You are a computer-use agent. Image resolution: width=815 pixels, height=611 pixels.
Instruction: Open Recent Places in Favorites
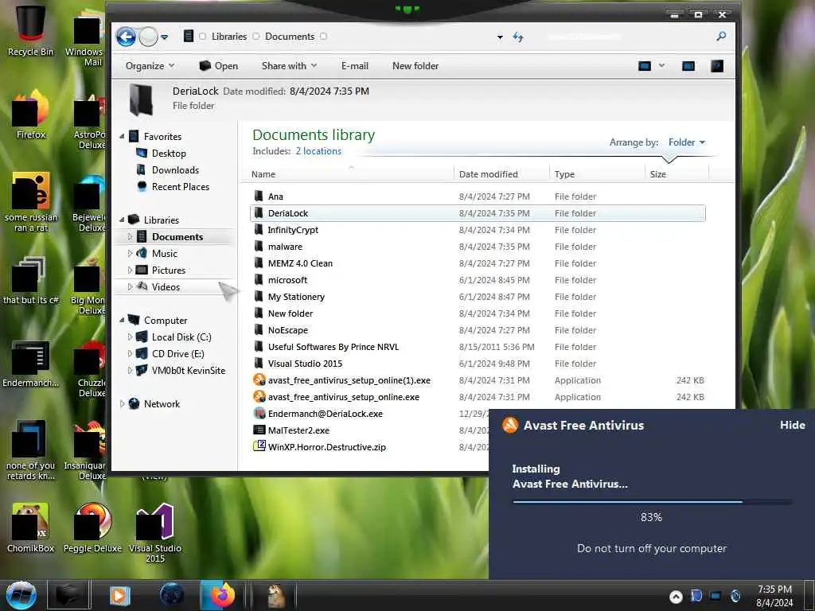181,186
